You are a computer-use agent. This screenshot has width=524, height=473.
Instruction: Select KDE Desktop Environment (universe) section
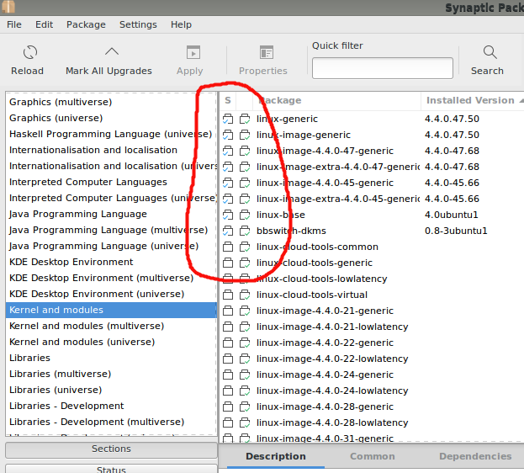(x=111, y=294)
